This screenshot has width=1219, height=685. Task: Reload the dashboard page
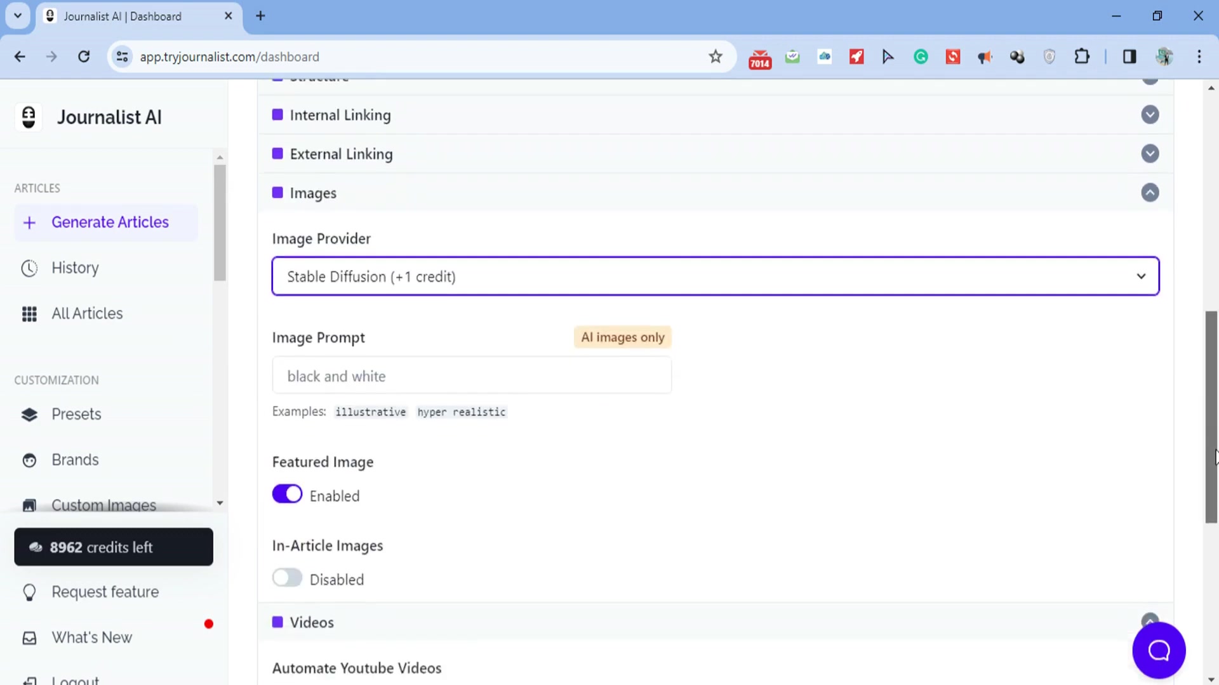click(x=84, y=56)
